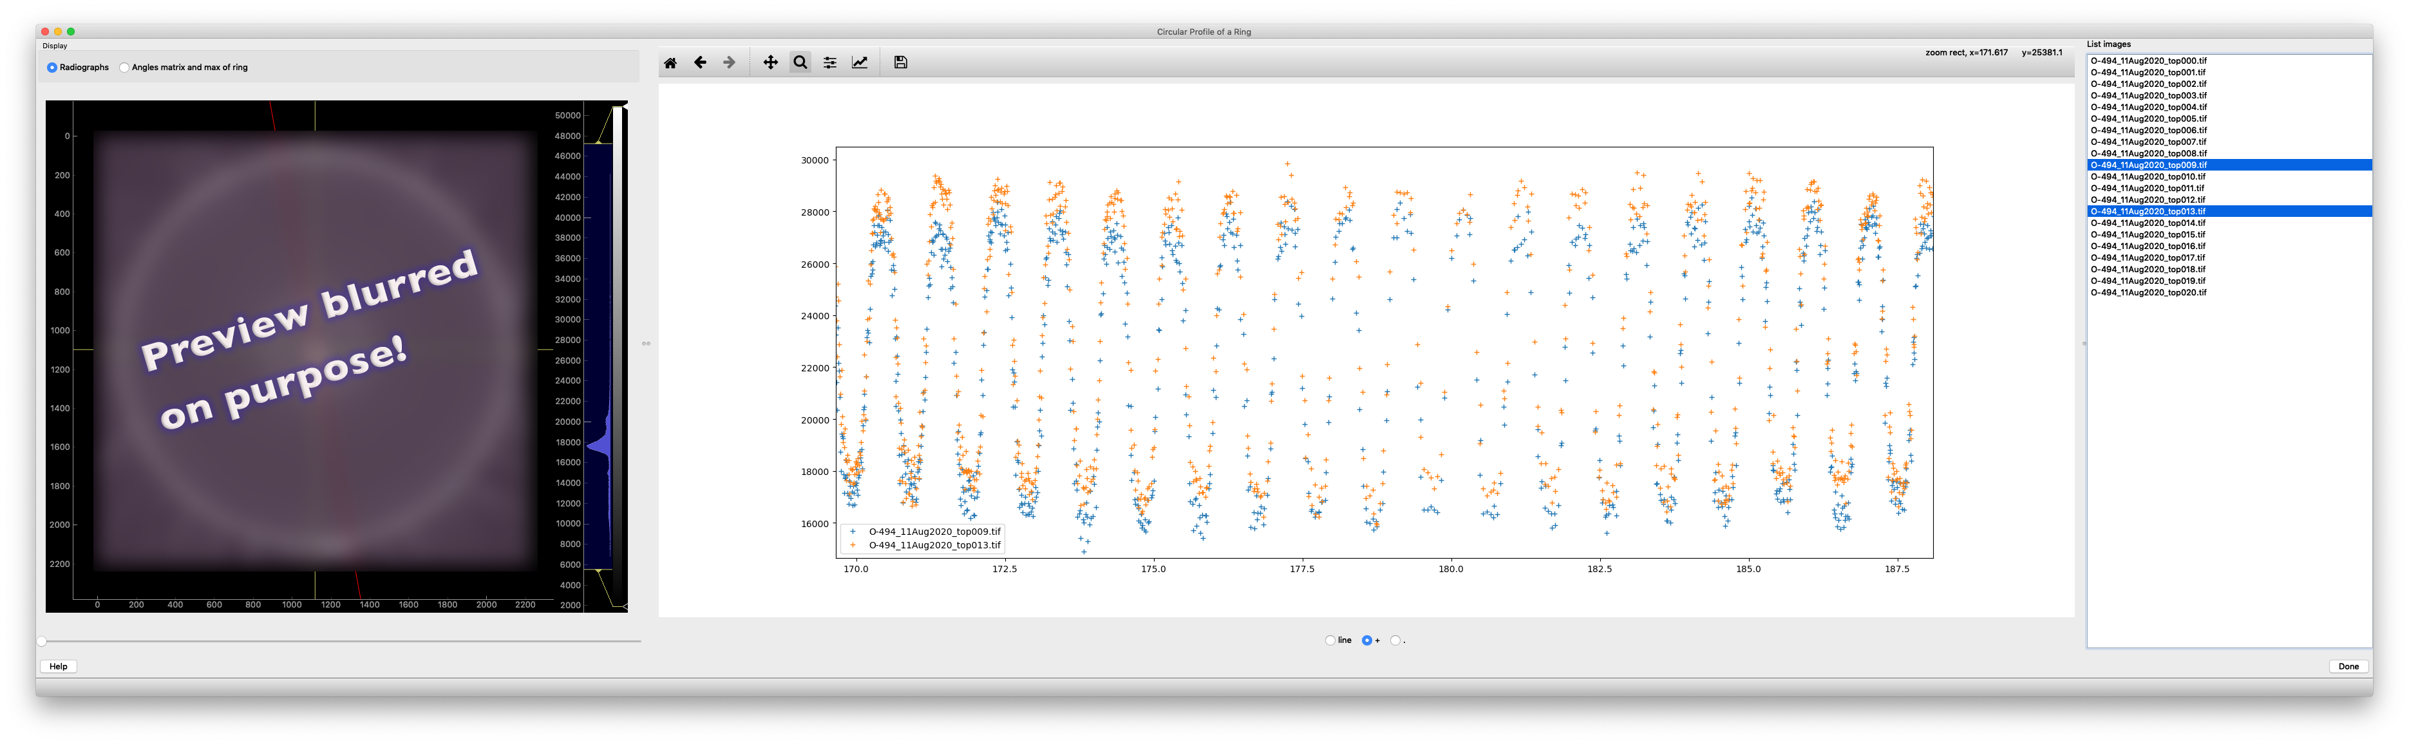
Task: Click the splitter handle between image and plot
Action: [x=647, y=344]
